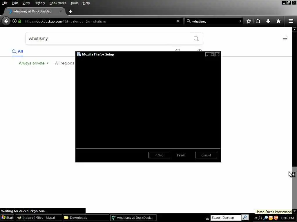Click the Search Desktop magnifier button

(x=245, y=217)
